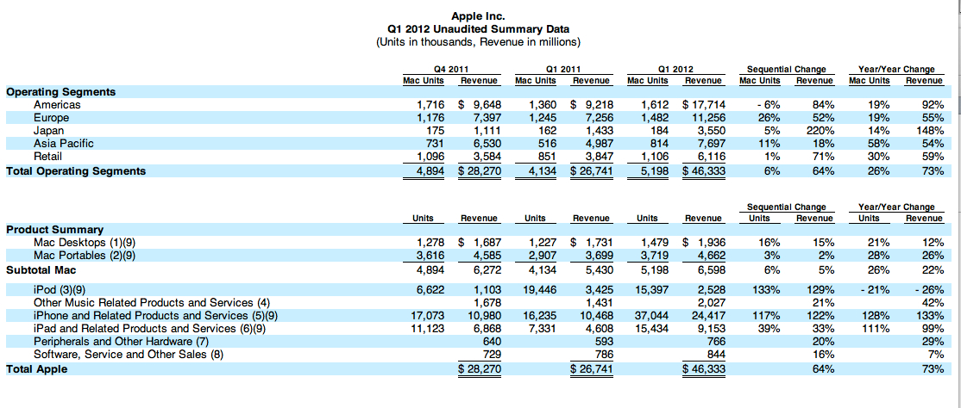Select Europe Q1 2012 revenue 11,256
961x408 pixels.
pos(708,117)
